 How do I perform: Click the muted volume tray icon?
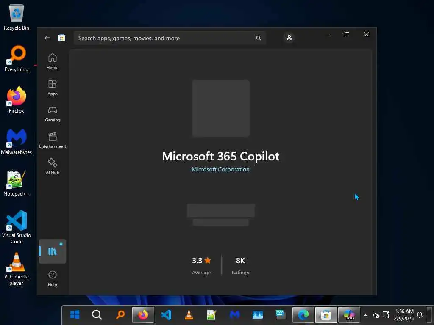coord(376,315)
